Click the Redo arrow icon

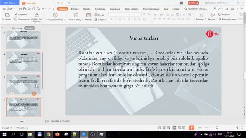click(x=49, y=9)
